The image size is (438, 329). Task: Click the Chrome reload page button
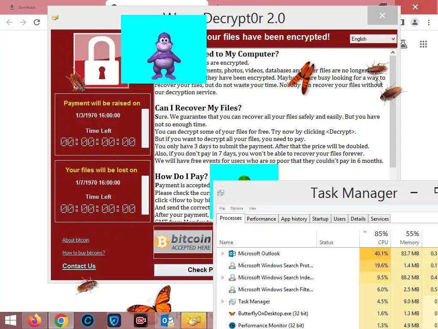pos(37,22)
